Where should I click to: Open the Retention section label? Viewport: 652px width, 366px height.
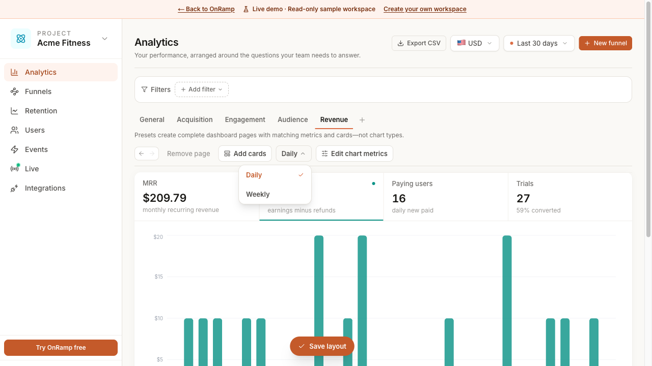point(41,111)
